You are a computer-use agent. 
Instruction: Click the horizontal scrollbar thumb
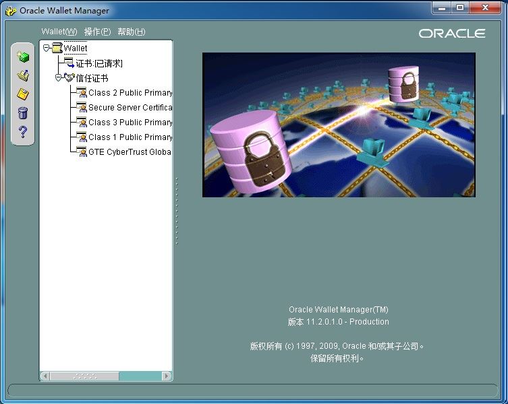tap(84, 376)
